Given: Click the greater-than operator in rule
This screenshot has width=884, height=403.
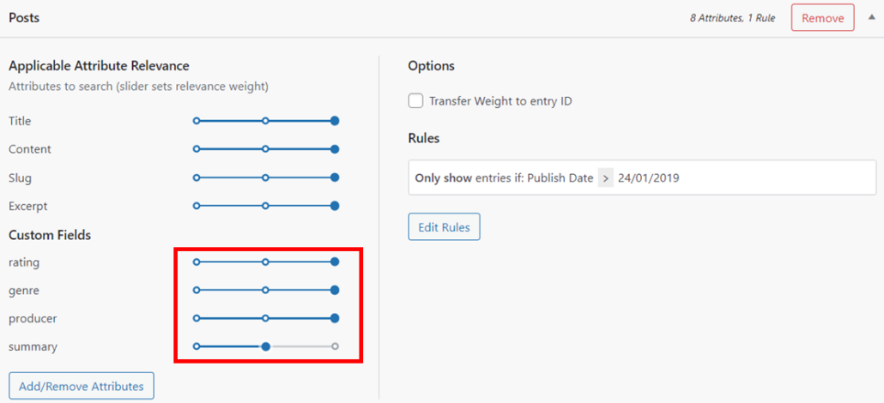Looking at the screenshot, I should [x=606, y=178].
